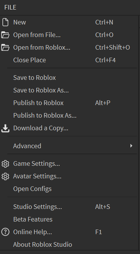Expand the Advanced submenu arrow
The width and height of the screenshot is (140, 254).
(131, 146)
